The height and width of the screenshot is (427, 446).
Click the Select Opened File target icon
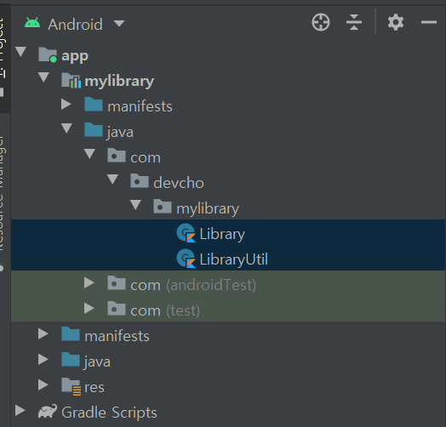tap(321, 22)
